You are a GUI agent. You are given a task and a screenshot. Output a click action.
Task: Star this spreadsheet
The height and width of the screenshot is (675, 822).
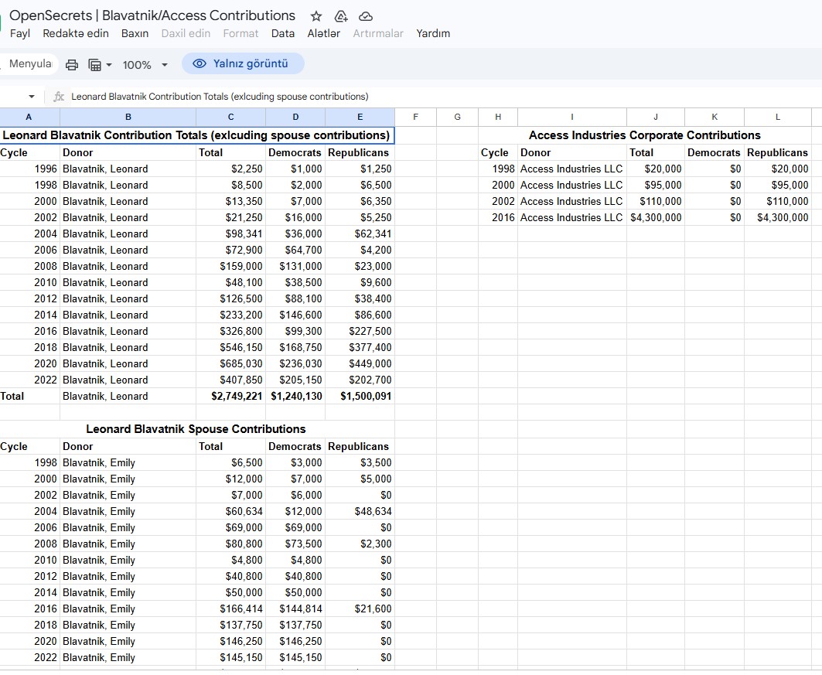pos(315,16)
